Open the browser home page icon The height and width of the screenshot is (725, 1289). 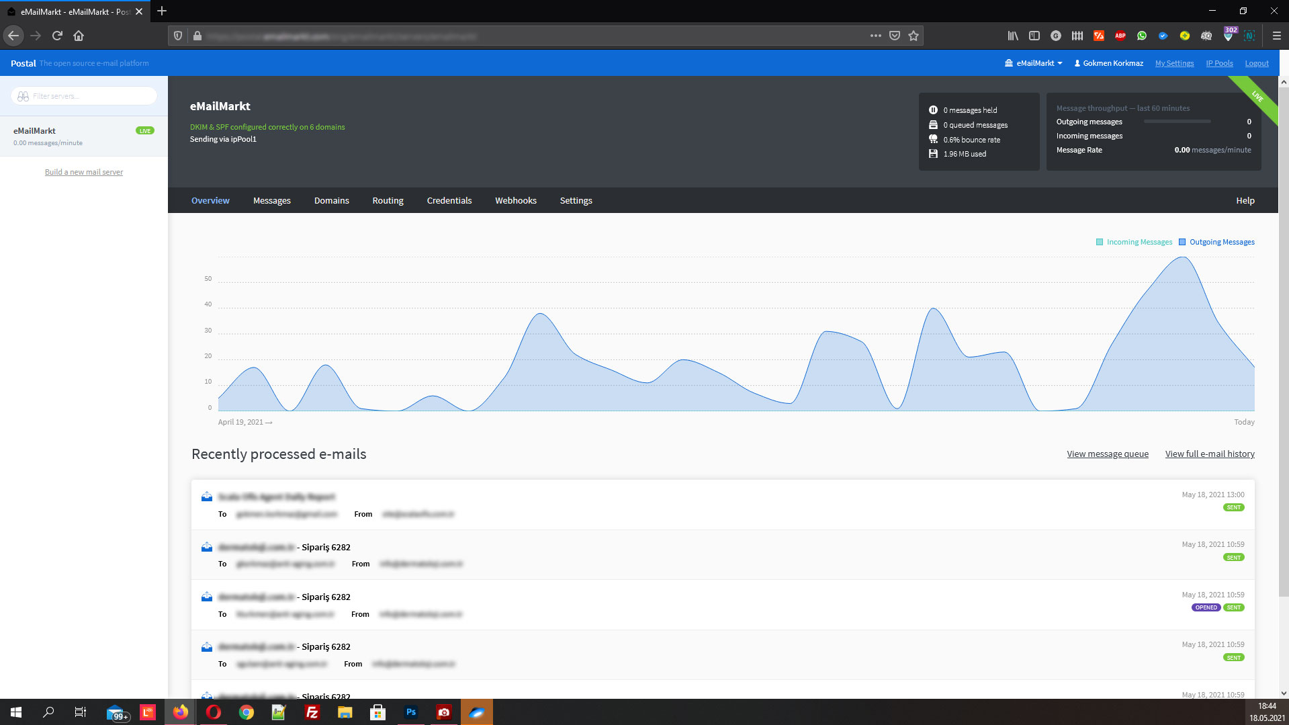pos(79,36)
